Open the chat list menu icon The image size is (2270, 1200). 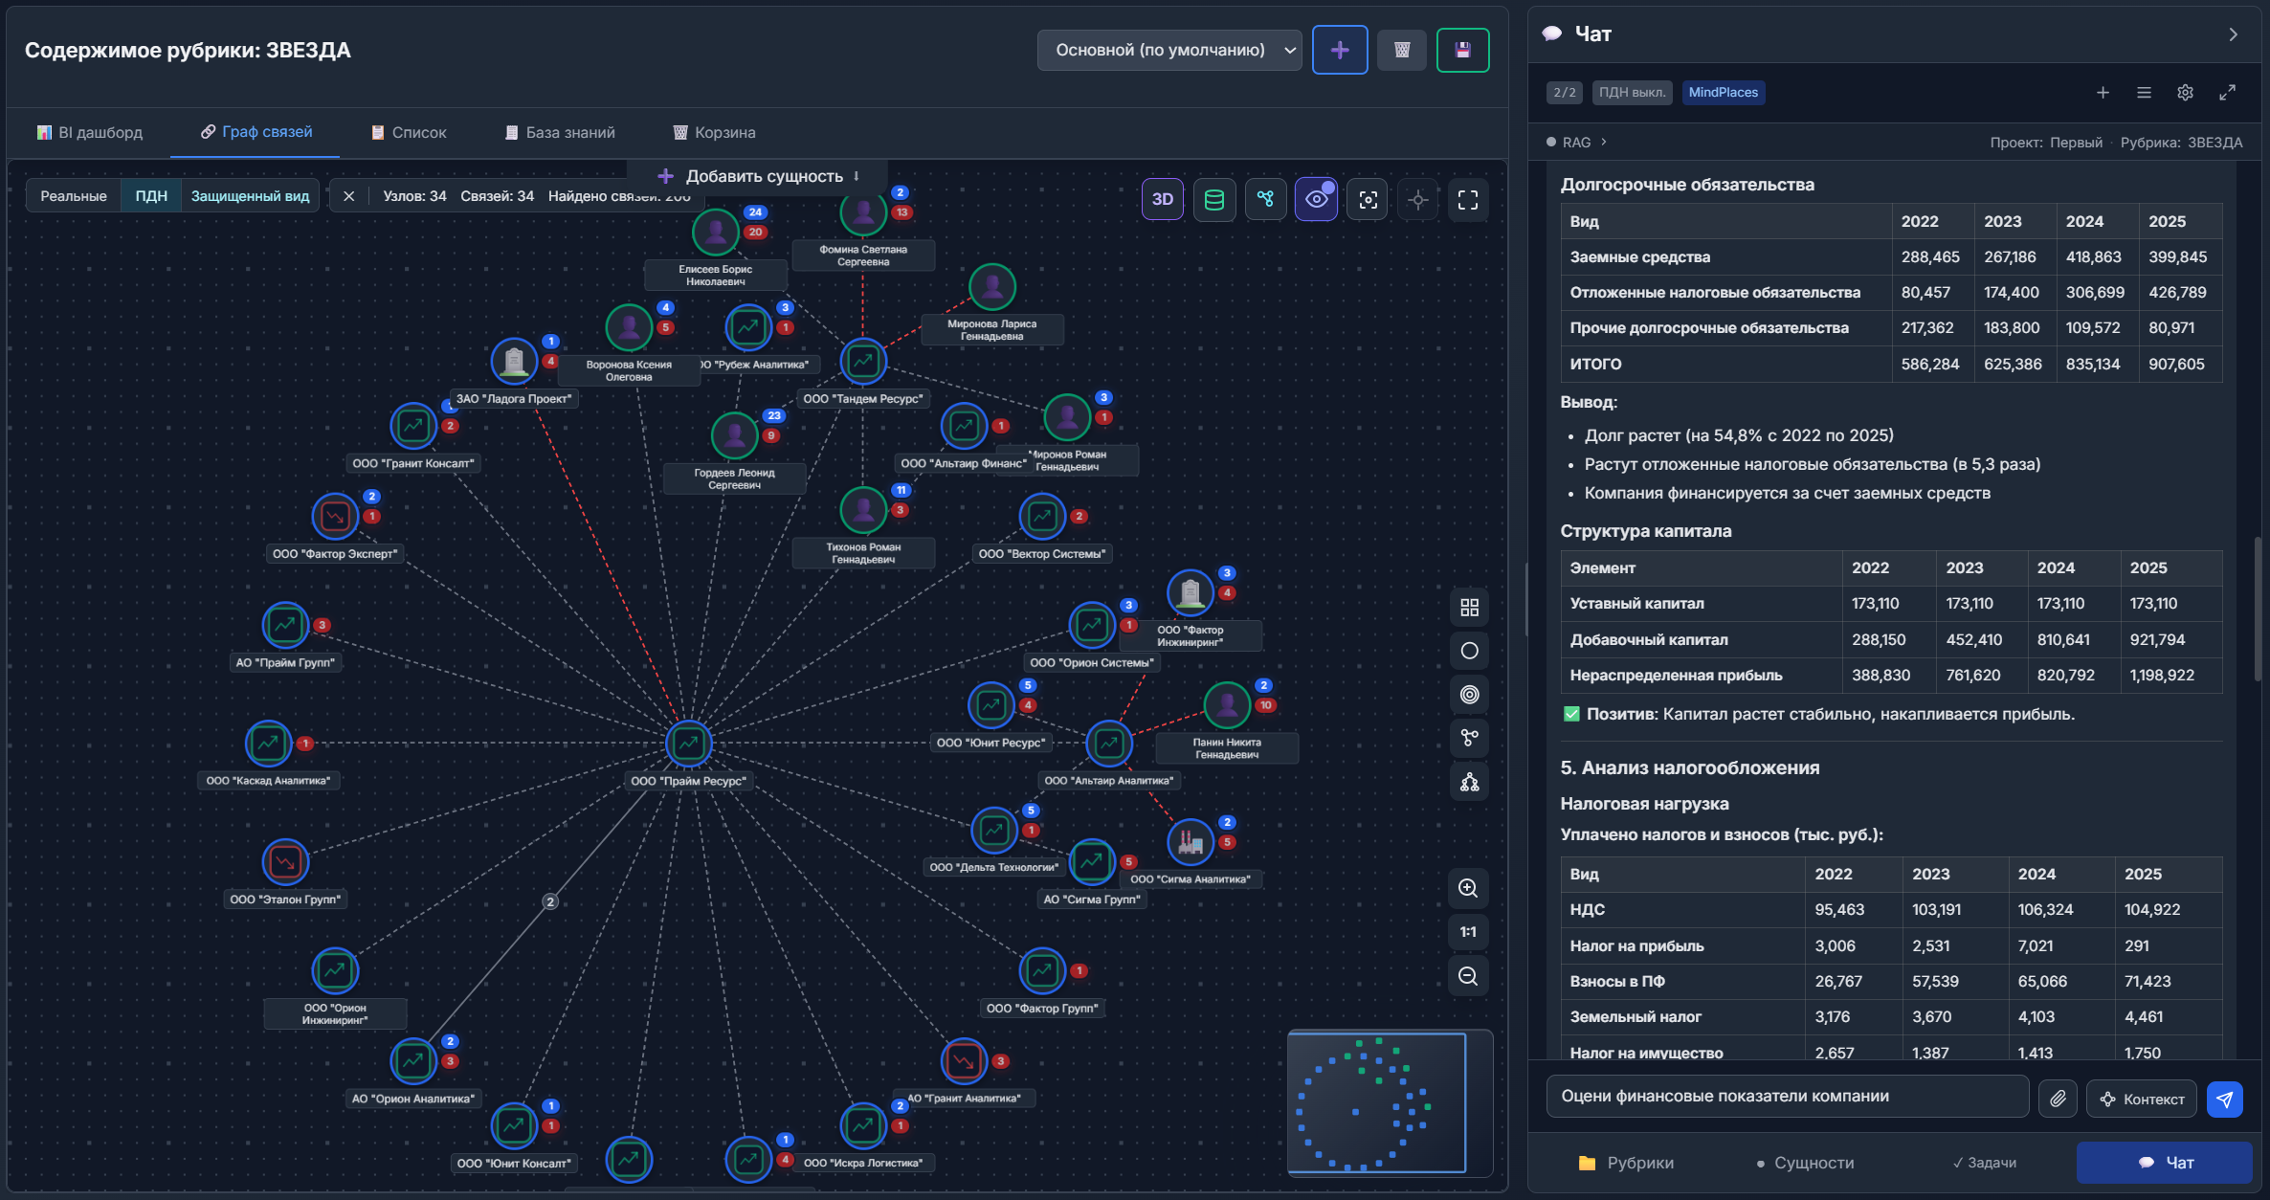(x=2144, y=93)
